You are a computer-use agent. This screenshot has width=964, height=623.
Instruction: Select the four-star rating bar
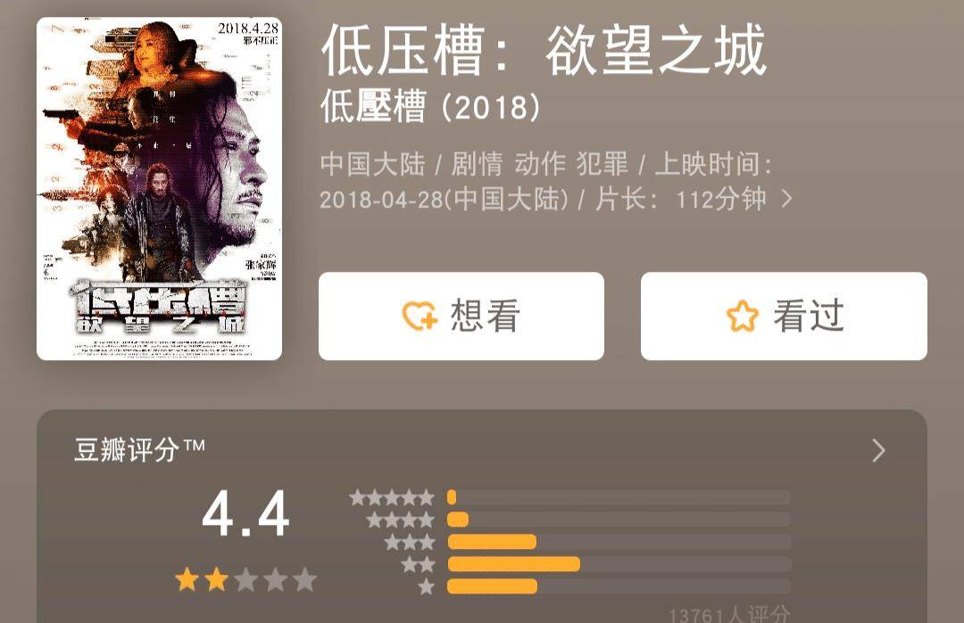[619, 520]
